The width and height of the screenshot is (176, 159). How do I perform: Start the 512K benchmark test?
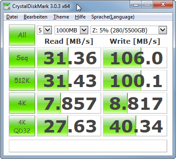(22, 80)
